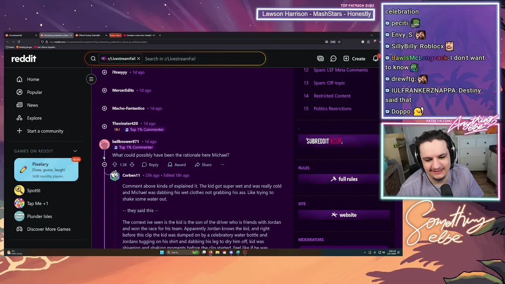The width and height of the screenshot is (505, 284).
Task: Open ballknower871's profile name
Action: coord(125,142)
